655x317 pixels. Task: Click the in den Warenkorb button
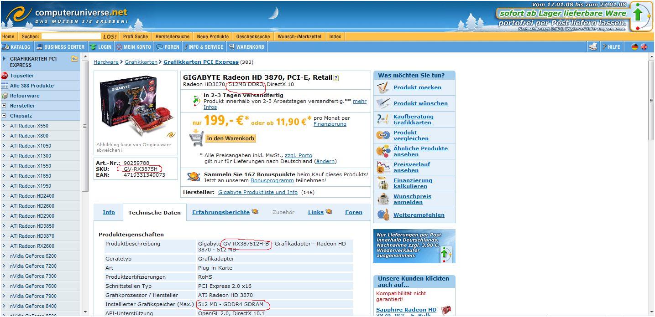231,138
